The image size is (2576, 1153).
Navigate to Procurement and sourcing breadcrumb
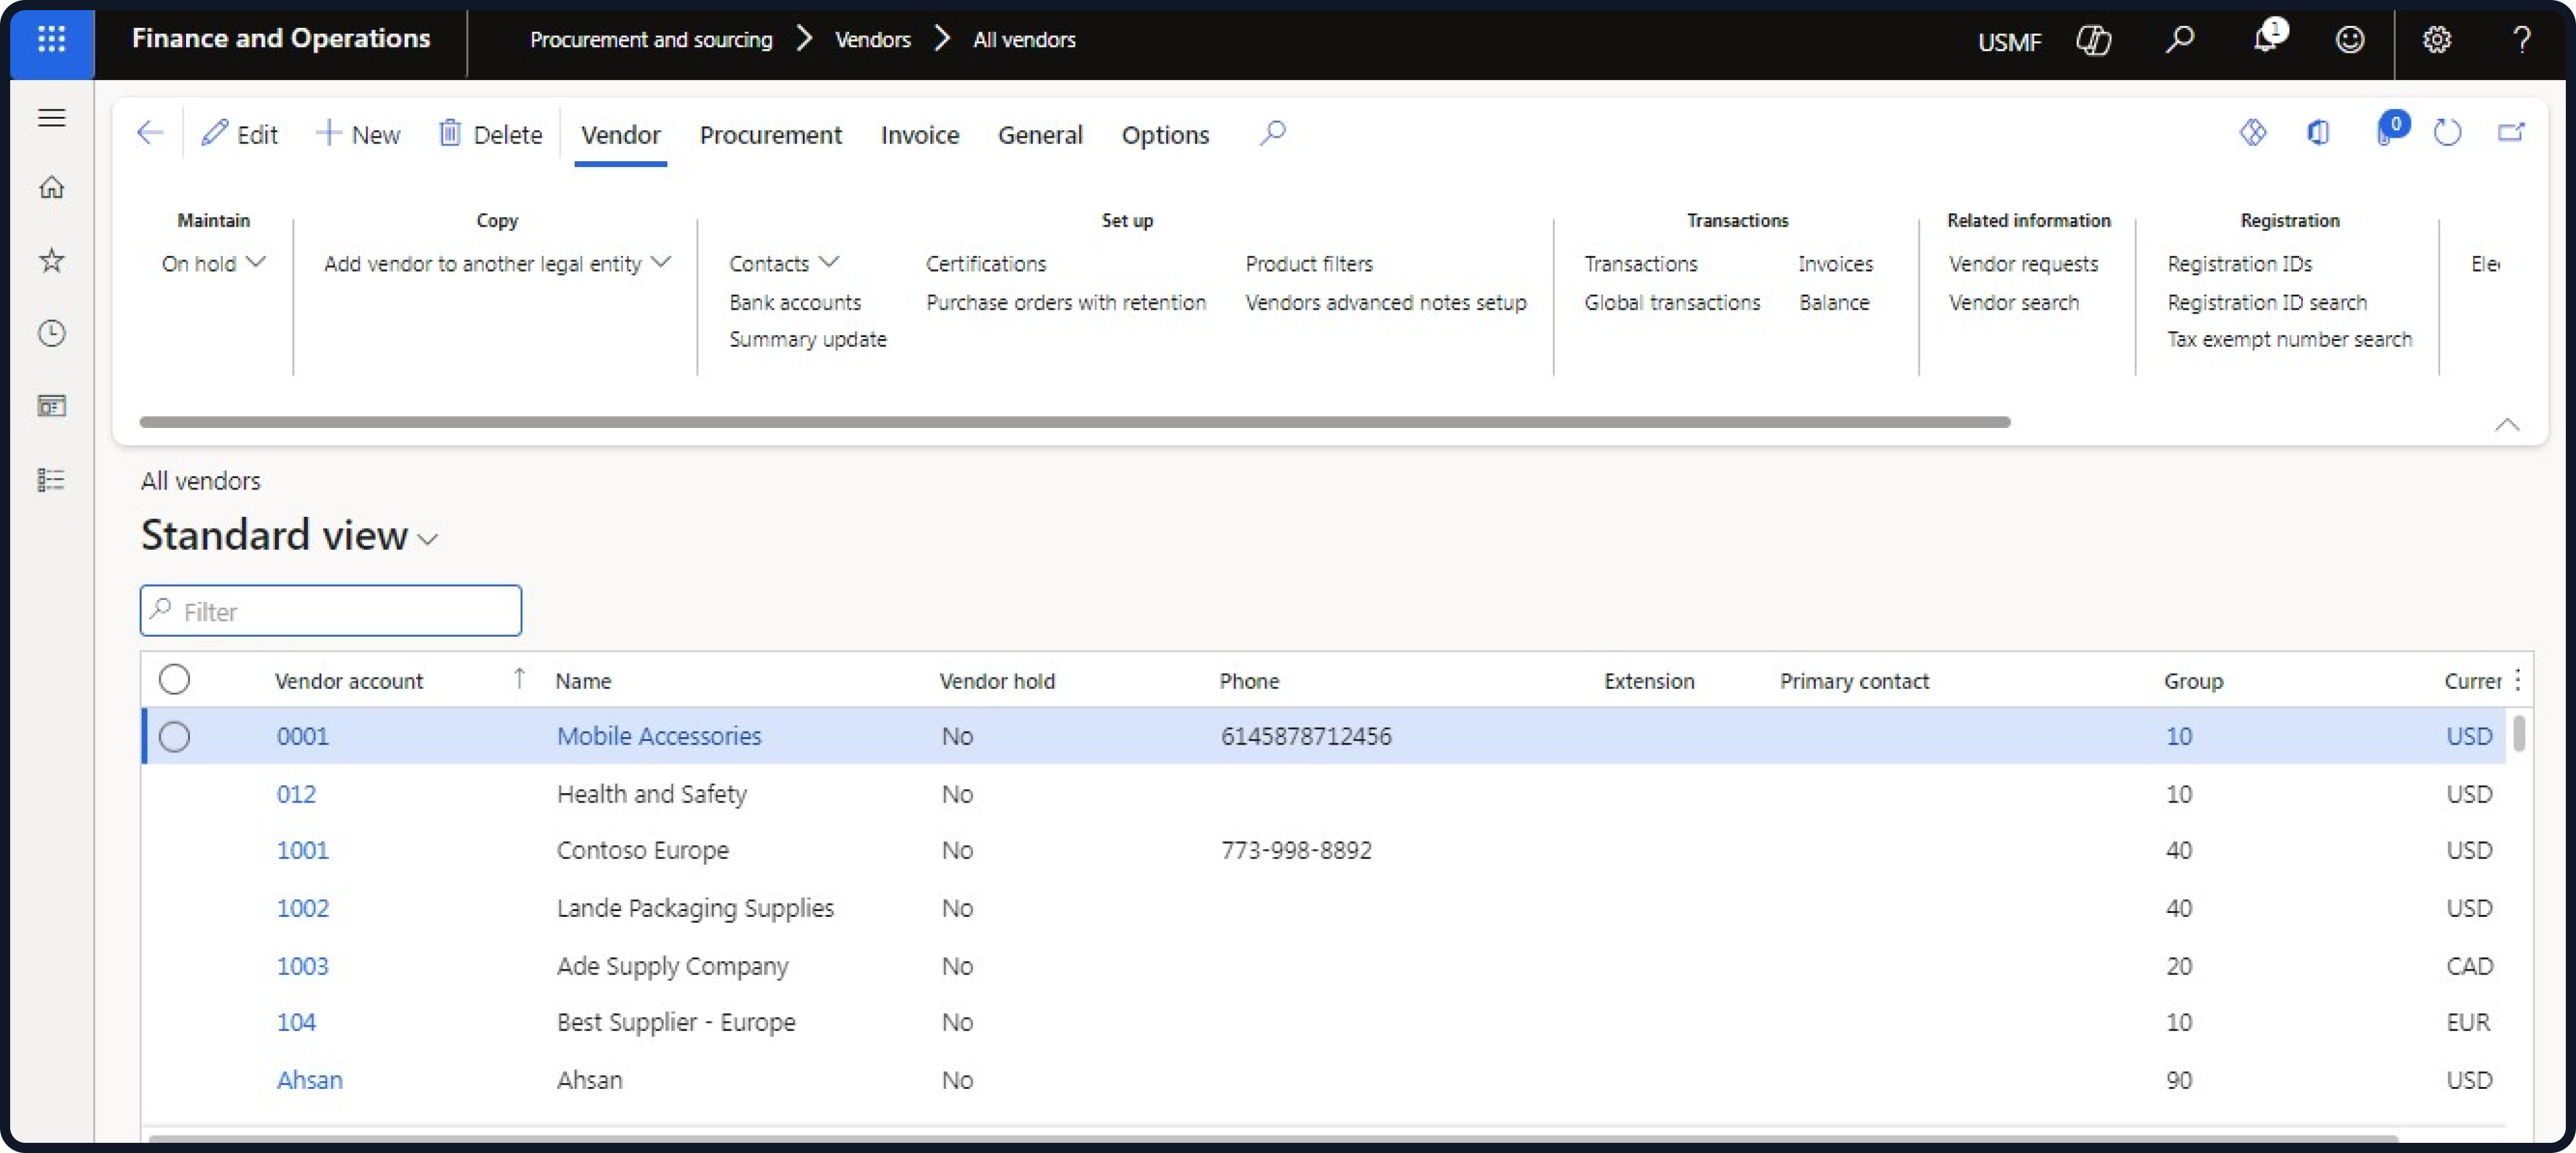[x=651, y=40]
